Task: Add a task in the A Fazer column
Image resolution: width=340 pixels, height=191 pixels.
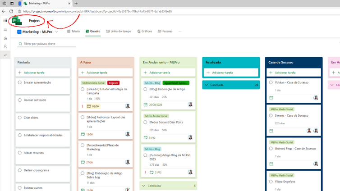Action: [106, 73]
